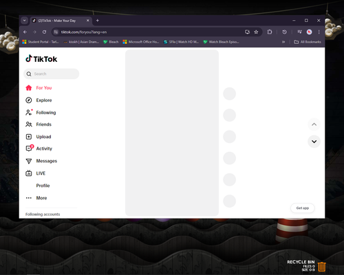Bookmark this page with star
344x275 pixels.
[x=256, y=32]
